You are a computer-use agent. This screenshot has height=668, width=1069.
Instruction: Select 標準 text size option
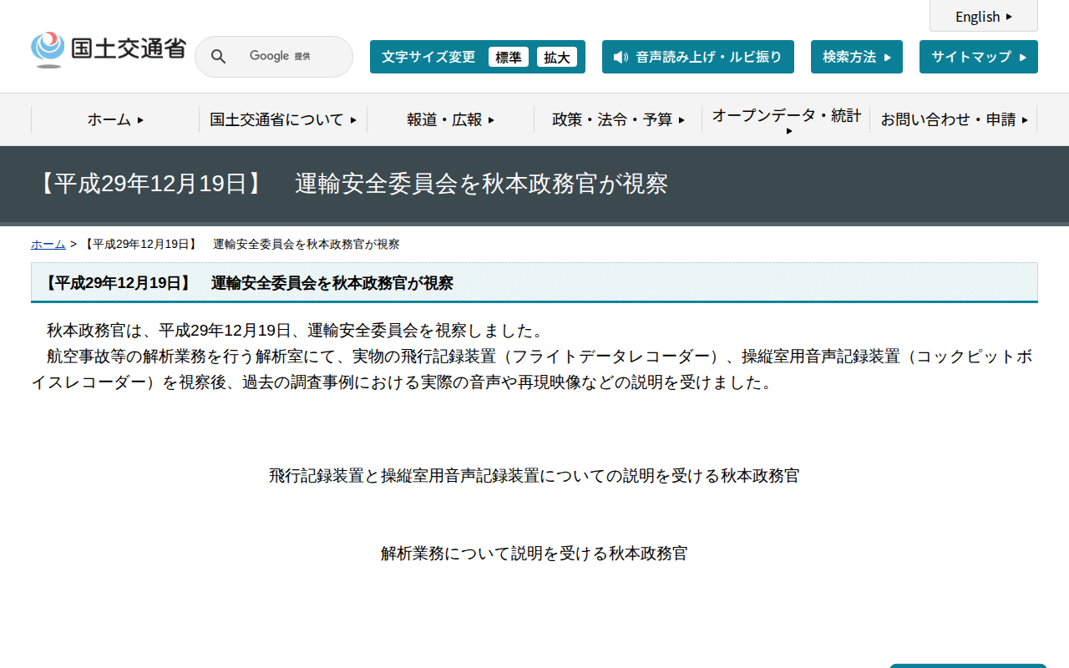click(508, 57)
